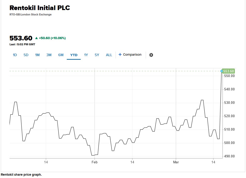Switch to the 1M time range

point(37,55)
